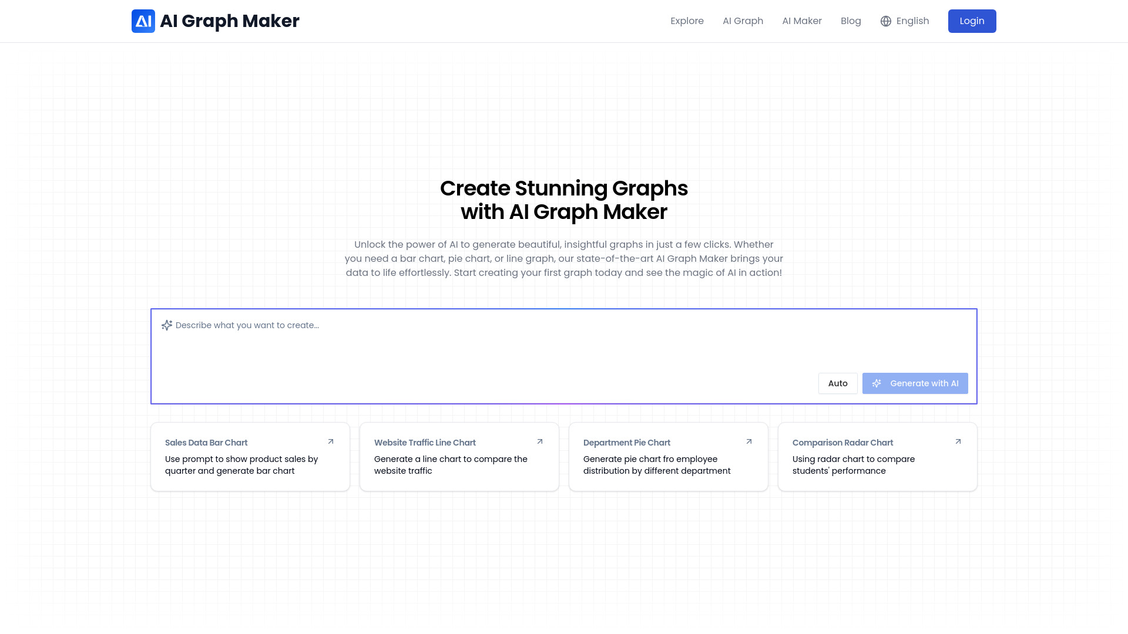This screenshot has height=634, width=1128.
Task: Select the Sales Data Bar Chart example
Action: (250, 456)
